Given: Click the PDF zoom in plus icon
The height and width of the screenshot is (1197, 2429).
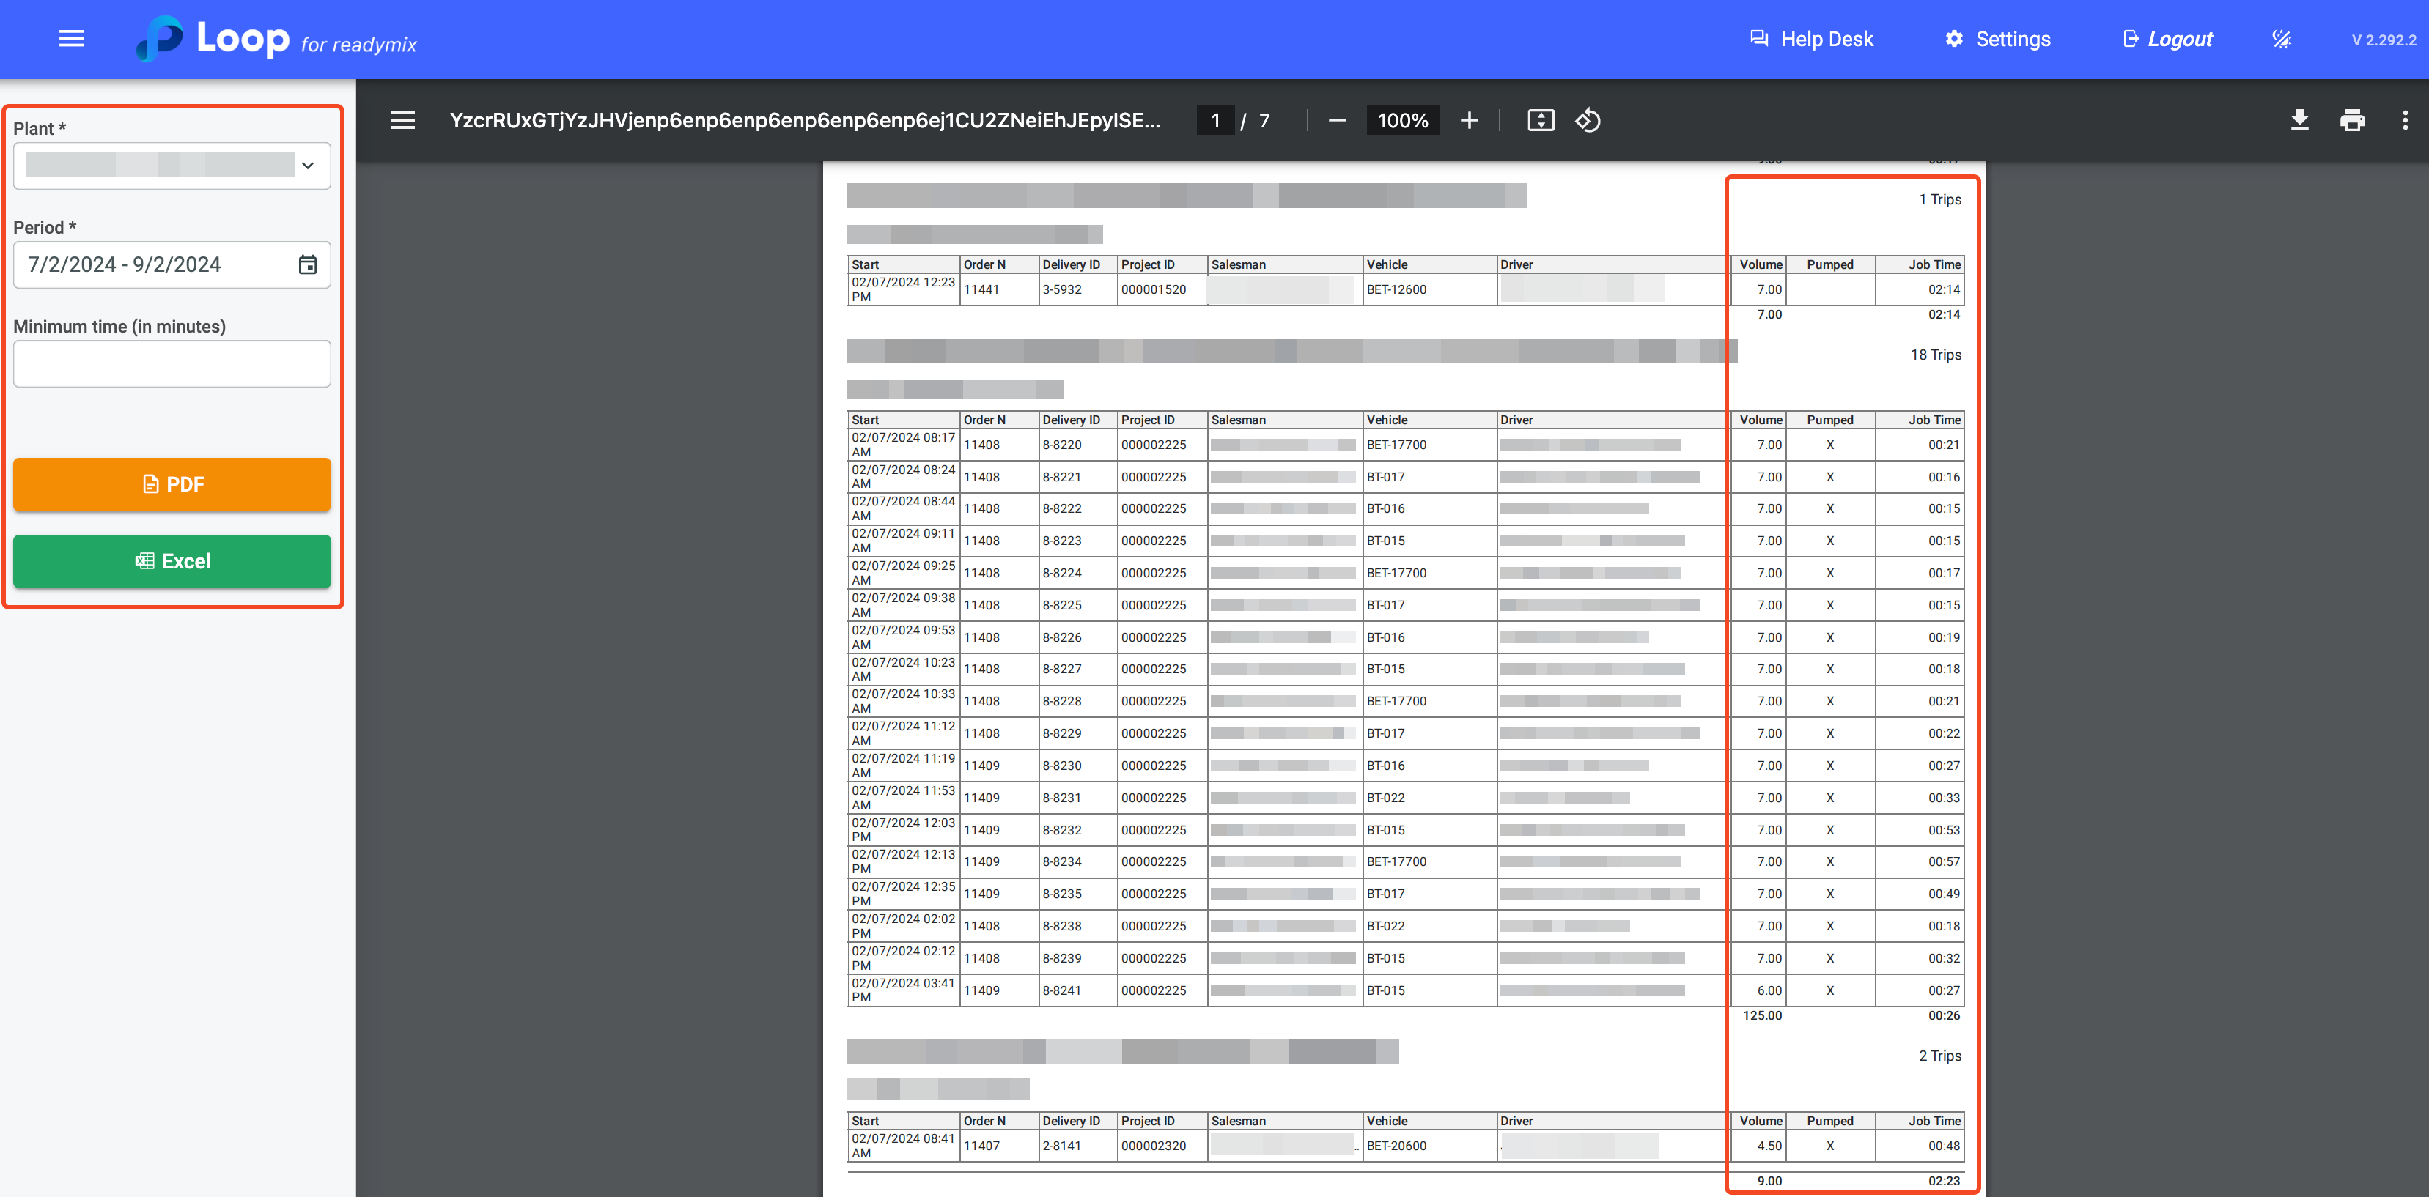Looking at the screenshot, I should click(1468, 121).
